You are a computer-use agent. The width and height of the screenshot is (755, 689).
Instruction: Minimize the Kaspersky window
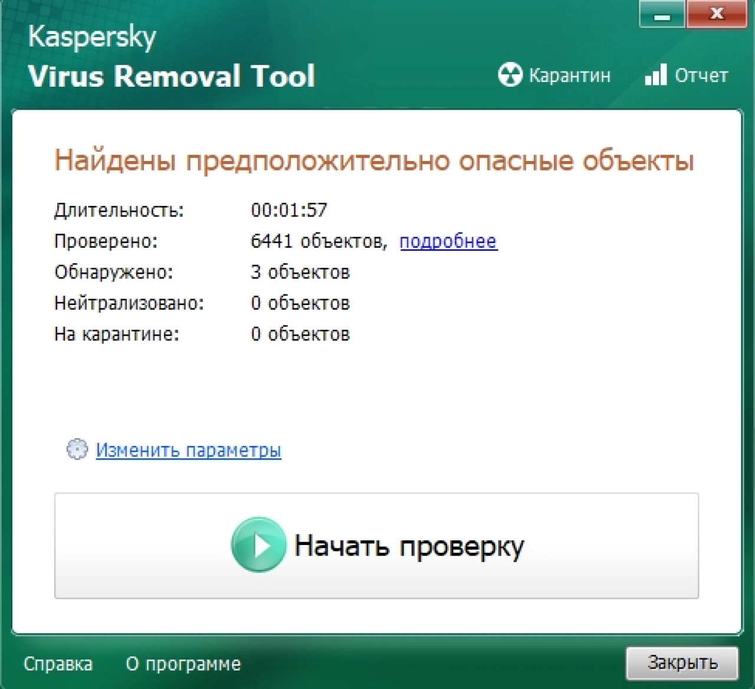coord(662,14)
